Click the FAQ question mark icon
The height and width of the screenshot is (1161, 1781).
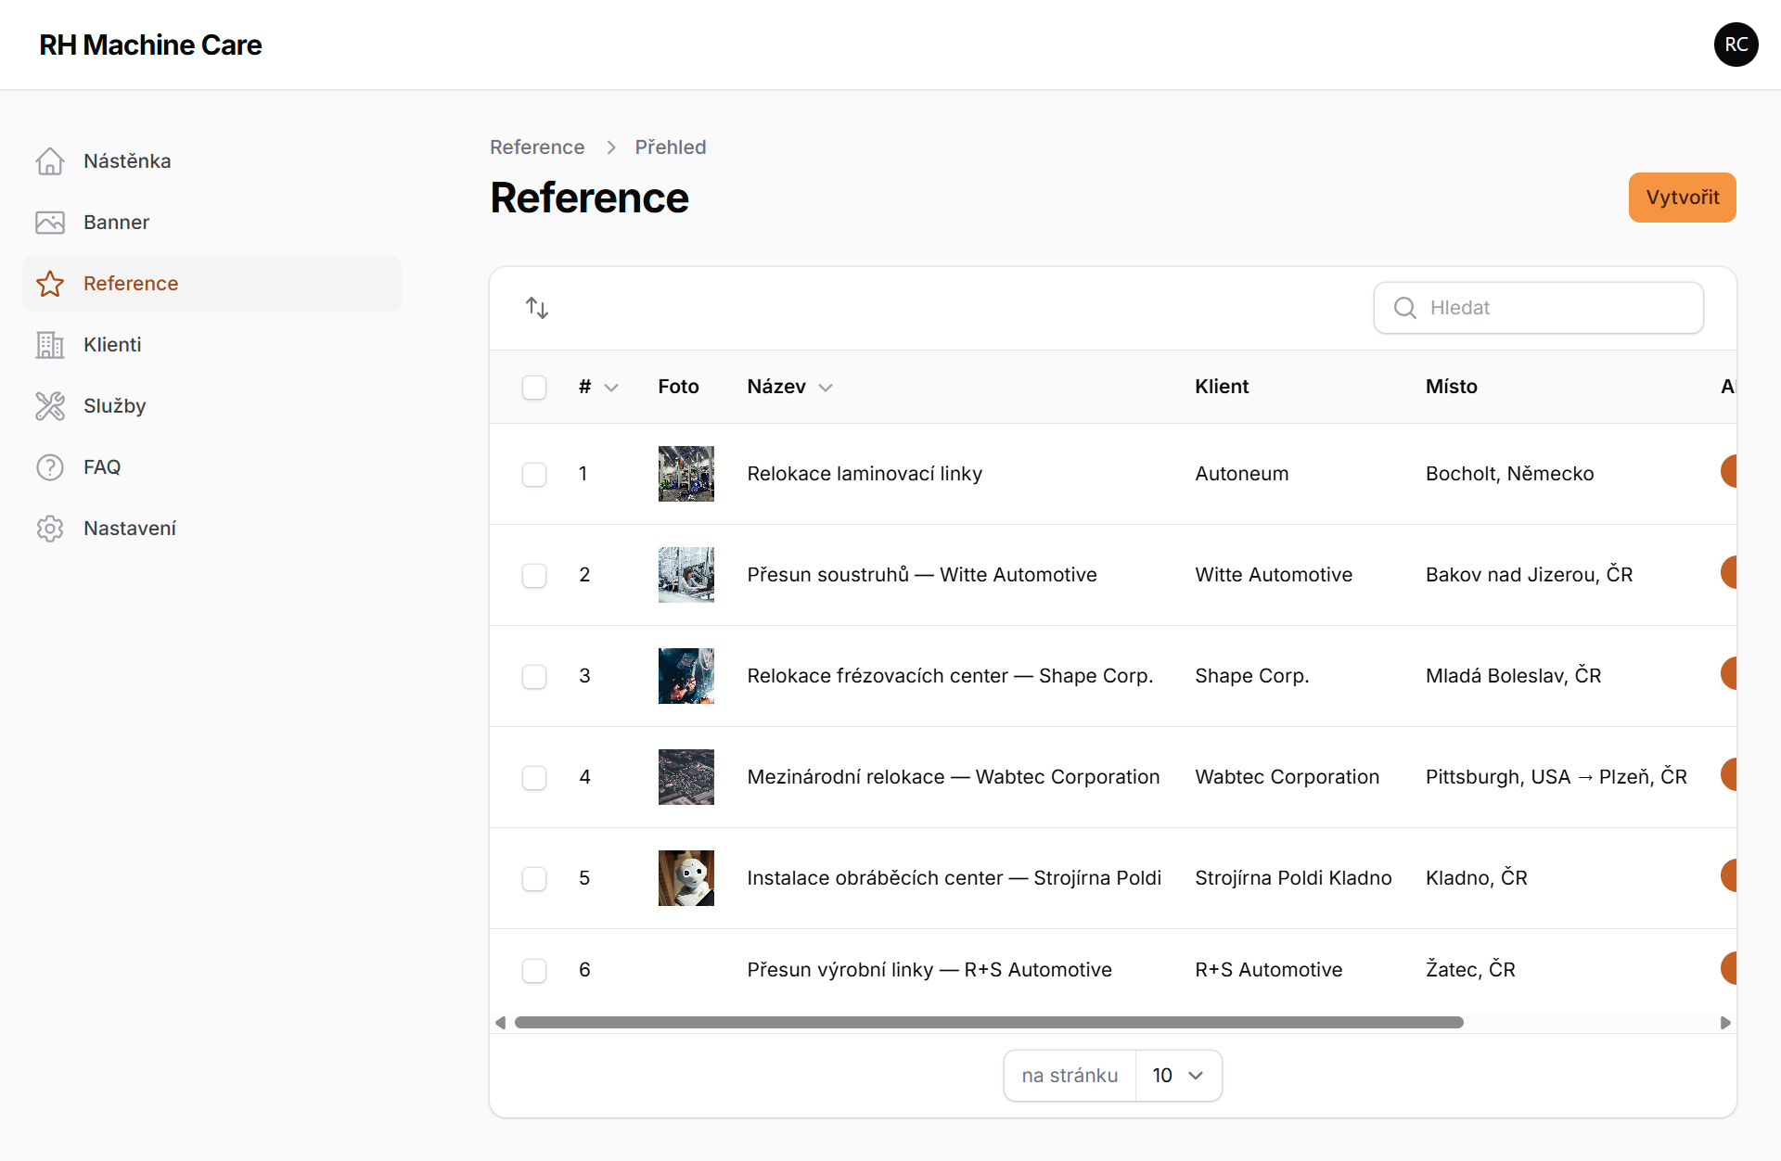50,467
